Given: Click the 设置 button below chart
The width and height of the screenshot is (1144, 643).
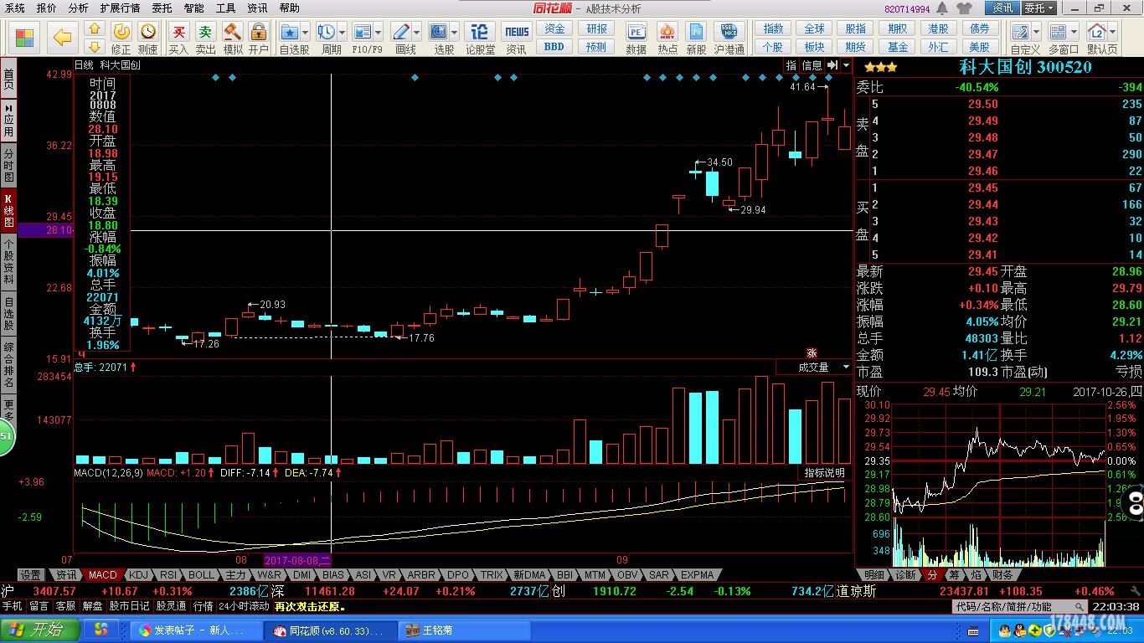Looking at the screenshot, I should coord(32,575).
